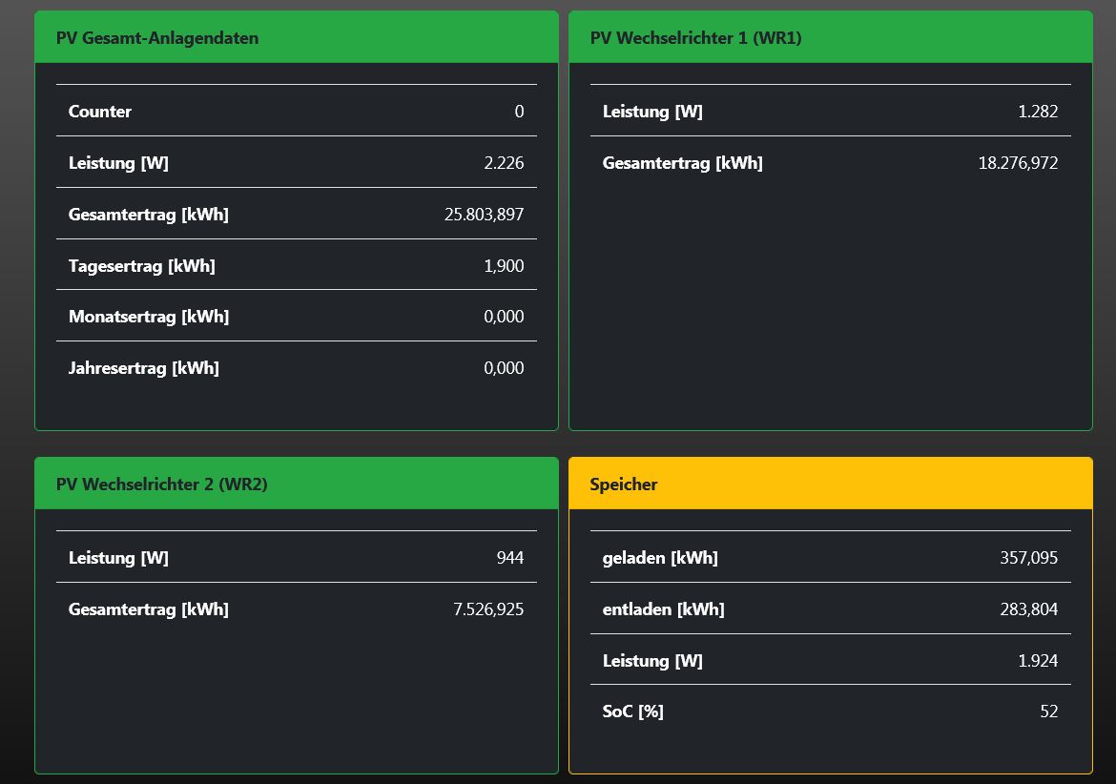Screen dimensions: 1116x784
Task: Select the overall Leistung value 2.226
Action: [504, 163]
